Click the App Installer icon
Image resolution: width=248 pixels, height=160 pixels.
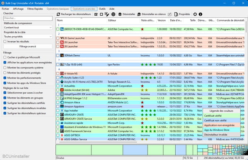[62, 111]
